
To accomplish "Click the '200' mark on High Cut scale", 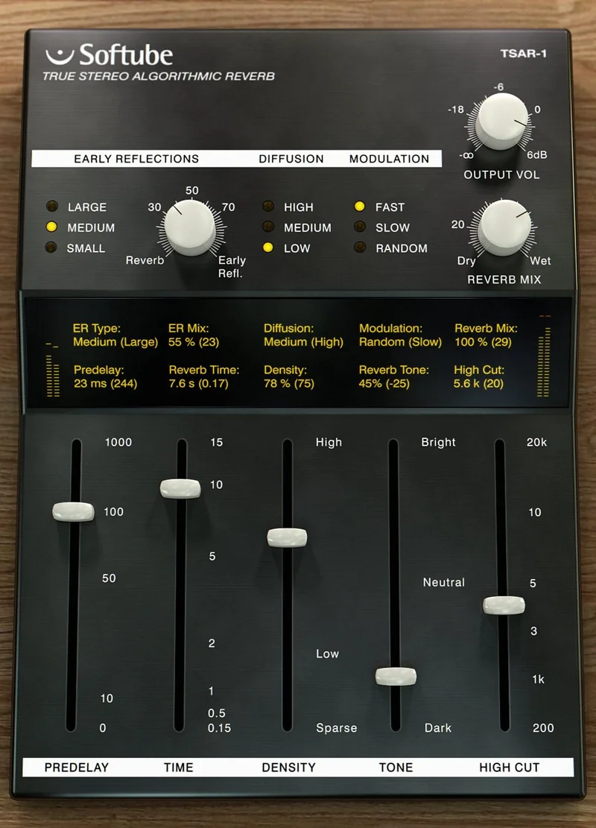I will [543, 727].
